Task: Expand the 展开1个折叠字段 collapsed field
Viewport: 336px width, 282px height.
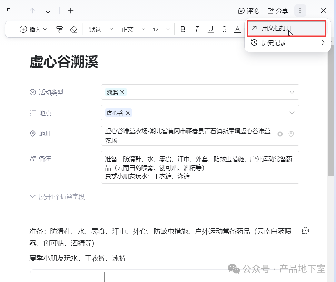Action: (x=57, y=197)
